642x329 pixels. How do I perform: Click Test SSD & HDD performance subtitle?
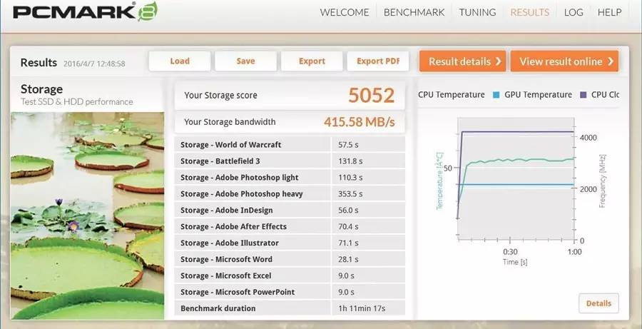tap(76, 101)
